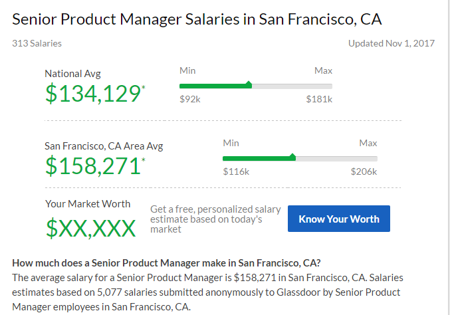450x315 pixels.
Task: Click the $XX,XXX market worth placeholder
Action: pyautogui.click(x=90, y=228)
